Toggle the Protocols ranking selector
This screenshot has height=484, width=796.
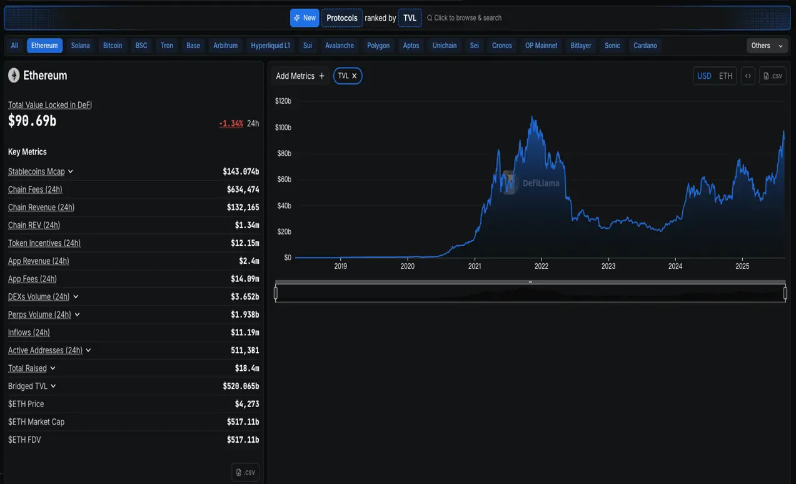tap(342, 18)
